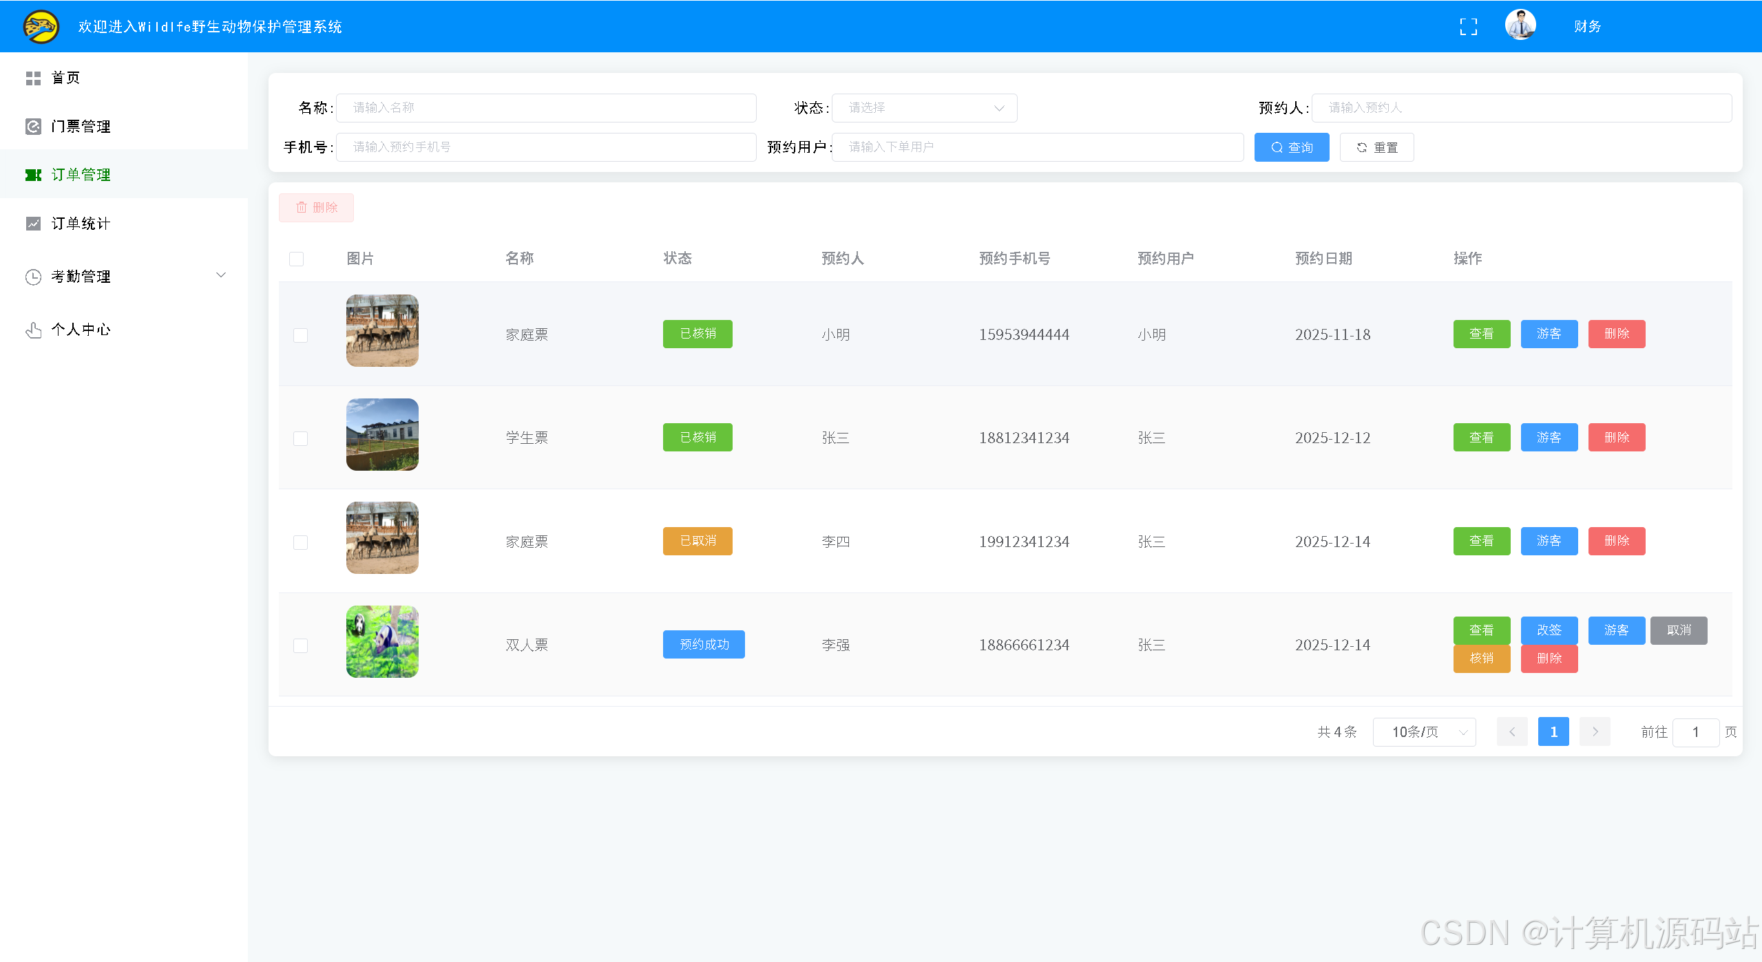Image resolution: width=1762 pixels, height=962 pixels.
Task: Check the row for 学生票 order
Action: pos(300,438)
